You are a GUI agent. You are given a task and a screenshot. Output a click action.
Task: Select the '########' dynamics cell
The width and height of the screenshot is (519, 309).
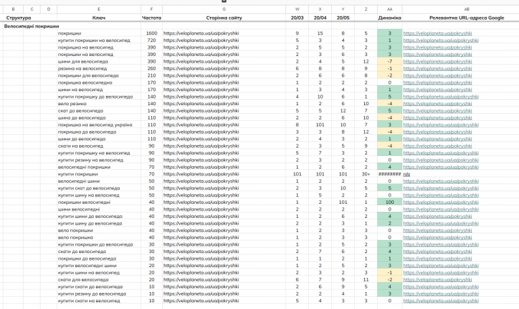[389, 174]
